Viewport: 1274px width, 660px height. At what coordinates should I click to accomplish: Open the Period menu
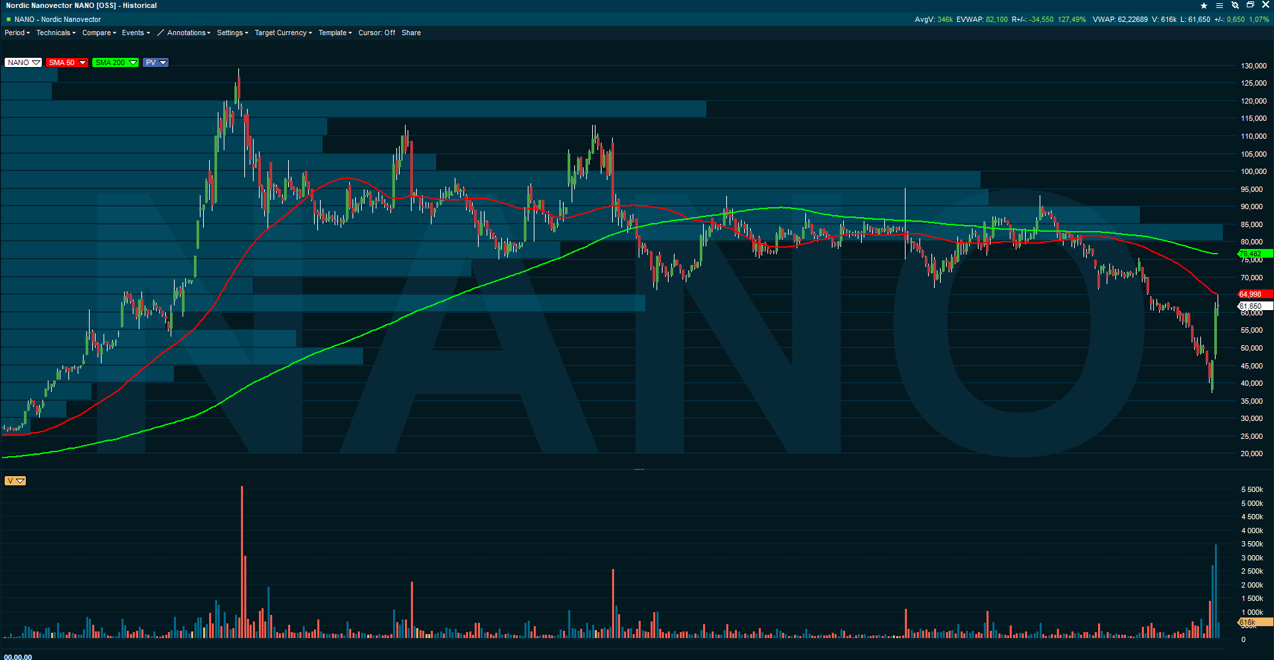tap(17, 33)
